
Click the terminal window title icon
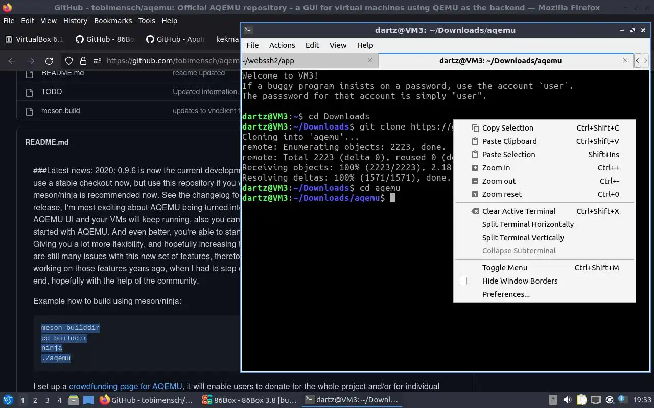(x=248, y=30)
